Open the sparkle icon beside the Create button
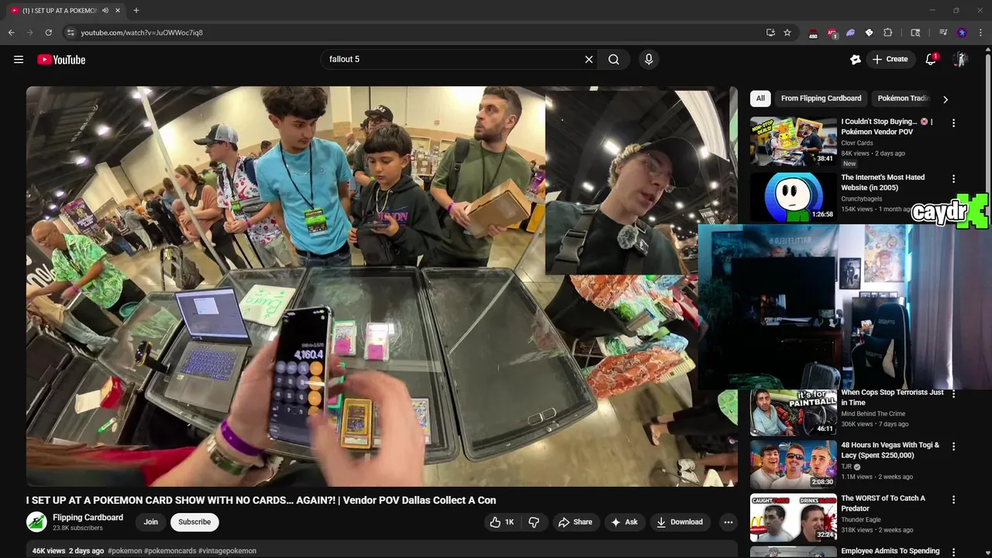The image size is (992, 558). tap(856, 59)
